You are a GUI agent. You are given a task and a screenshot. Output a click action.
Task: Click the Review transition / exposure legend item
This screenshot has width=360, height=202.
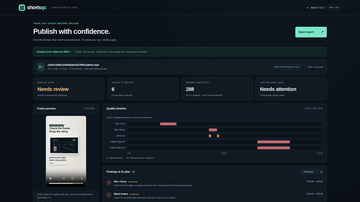click(141, 158)
